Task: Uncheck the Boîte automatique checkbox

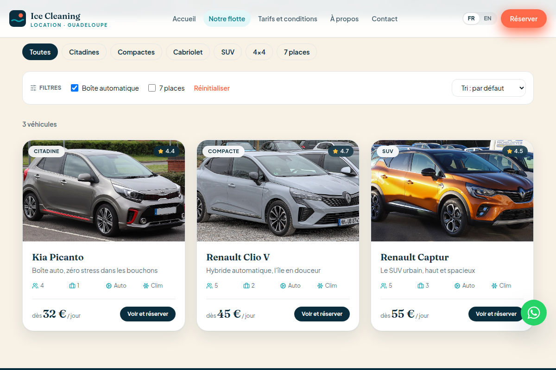Action: pyautogui.click(x=75, y=88)
